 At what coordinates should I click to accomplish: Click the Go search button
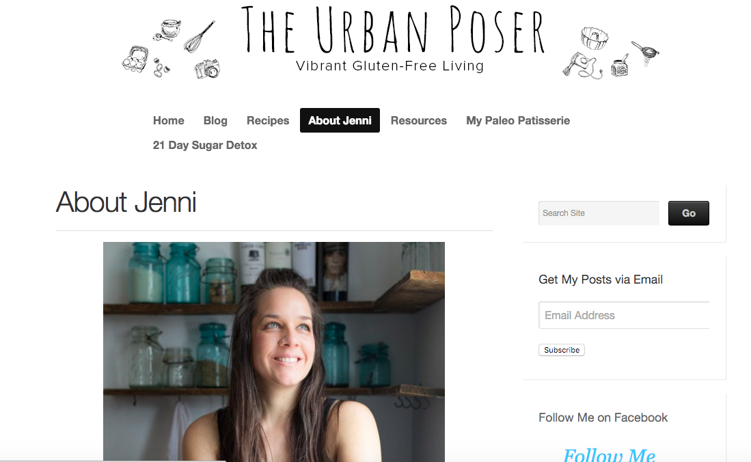click(689, 213)
